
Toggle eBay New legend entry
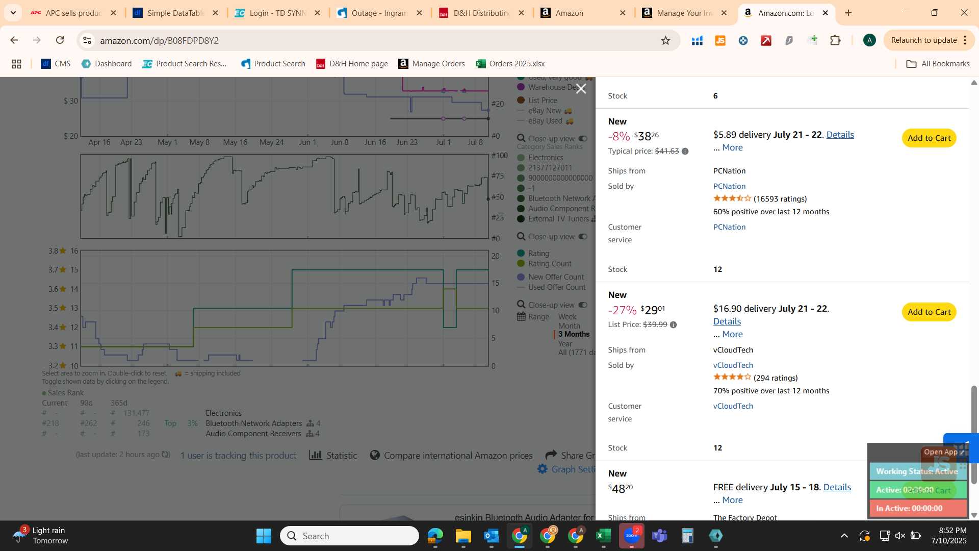tap(544, 111)
